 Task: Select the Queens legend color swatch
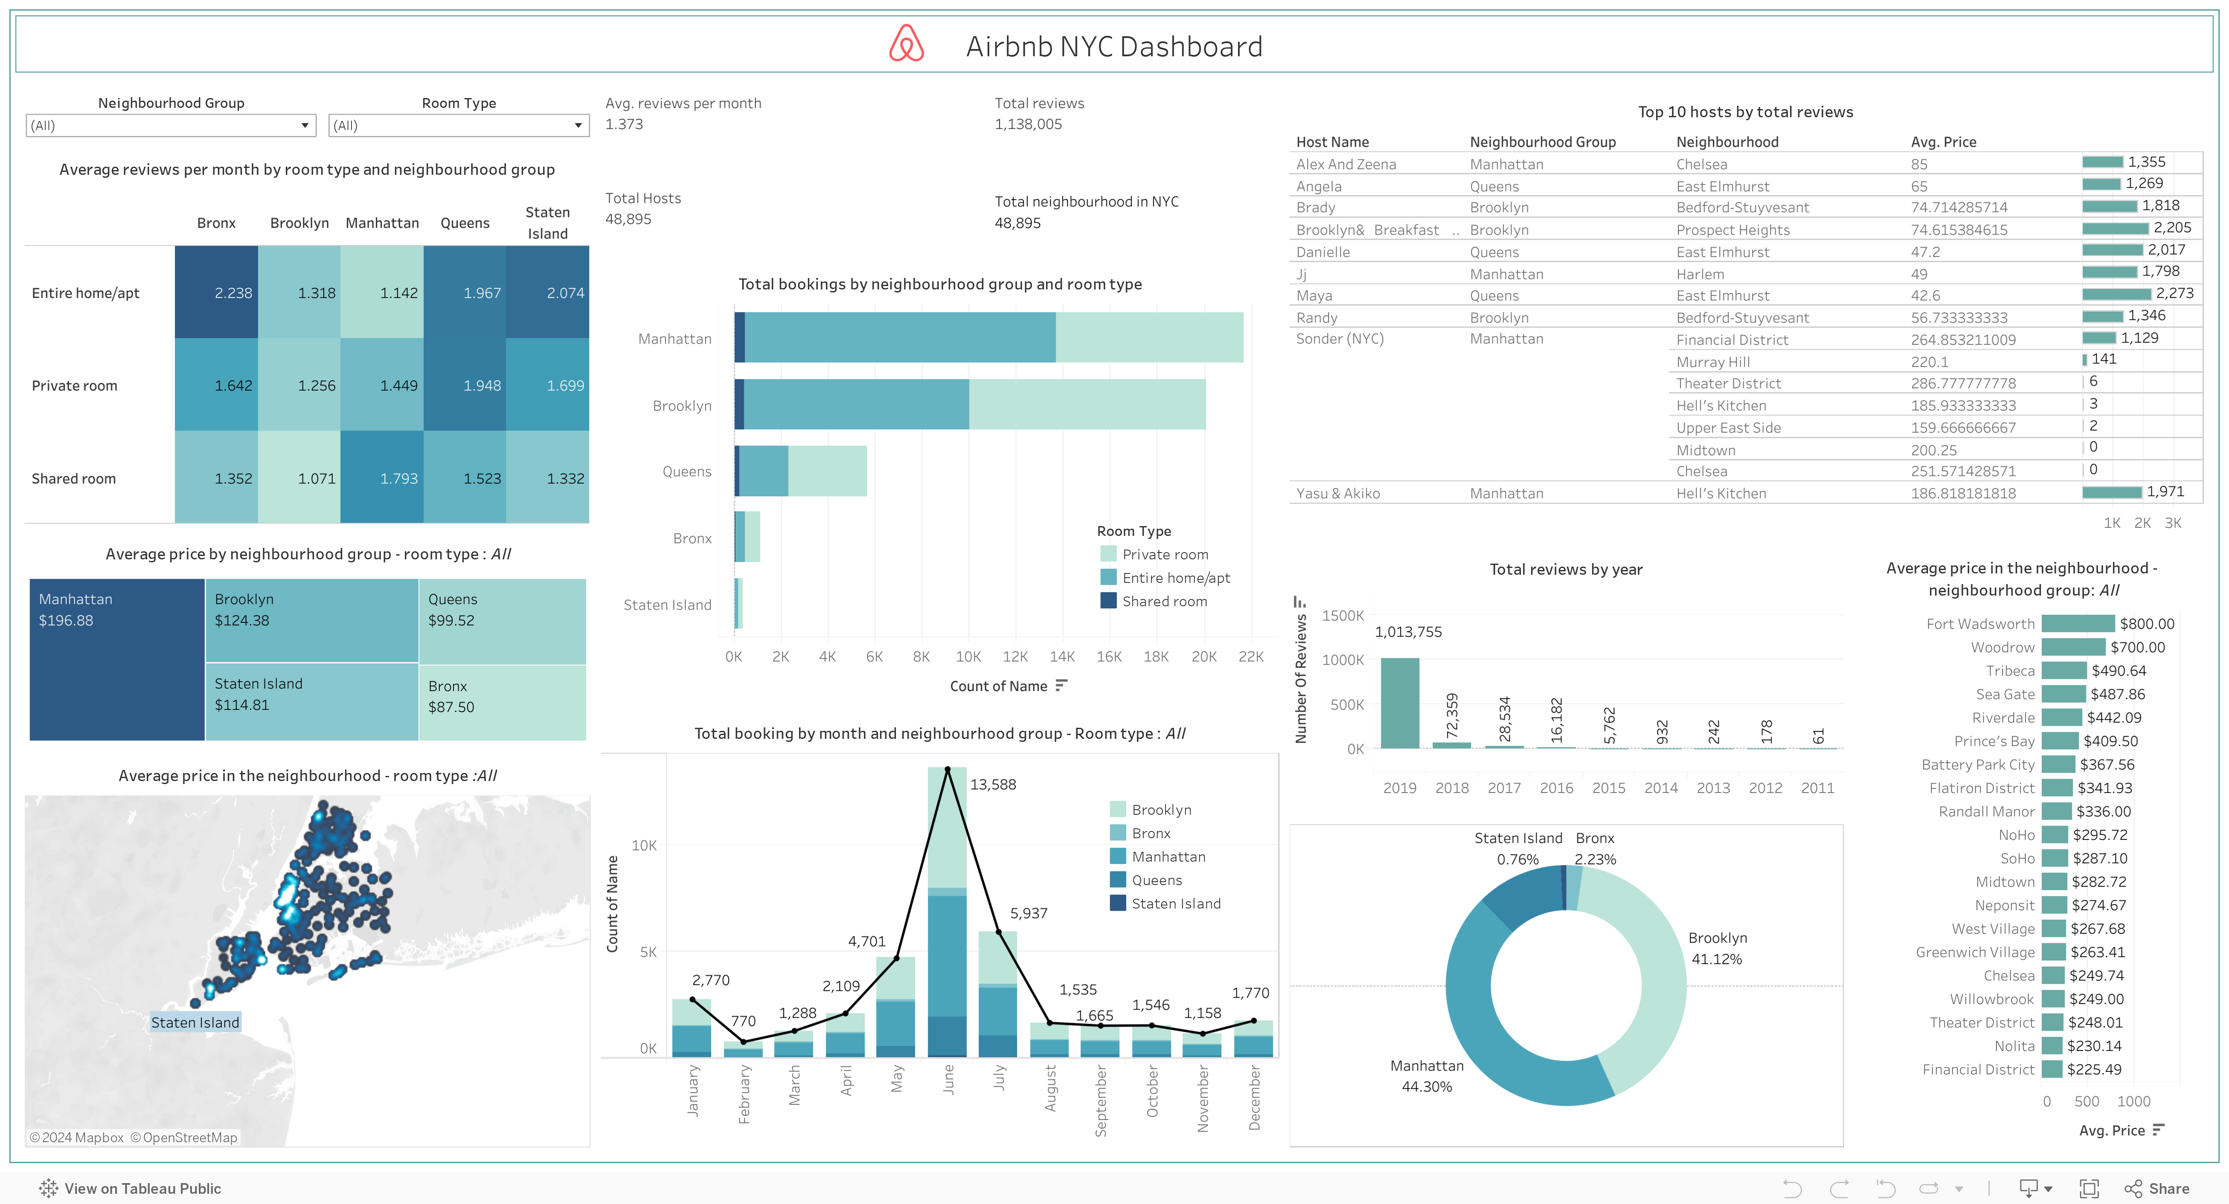click(1117, 879)
